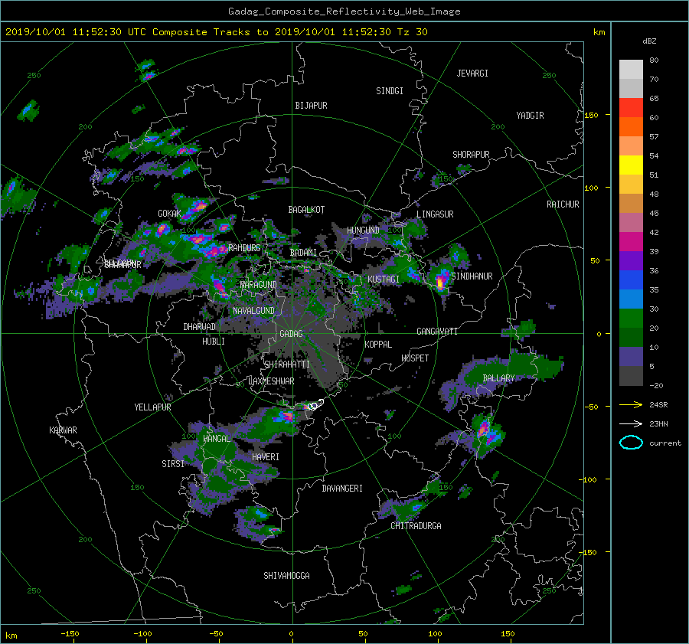The image size is (689, 644).
Task: Click the title Gadag_Composite_Reflectivity_Web_Image
Action: (x=344, y=11)
